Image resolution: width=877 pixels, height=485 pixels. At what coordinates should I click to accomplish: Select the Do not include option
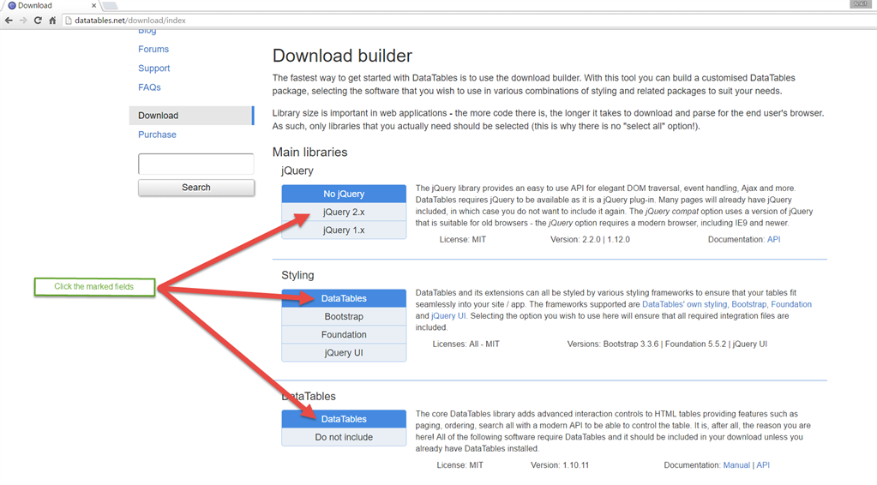pos(344,437)
